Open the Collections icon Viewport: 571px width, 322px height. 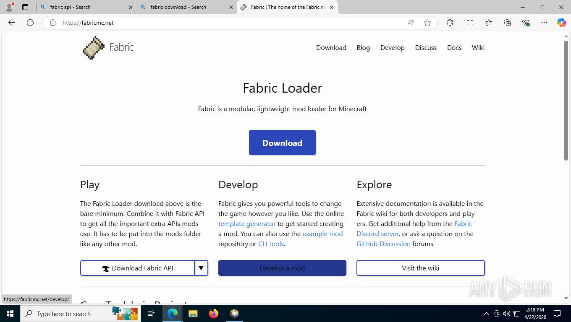pyautogui.click(x=507, y=23)
